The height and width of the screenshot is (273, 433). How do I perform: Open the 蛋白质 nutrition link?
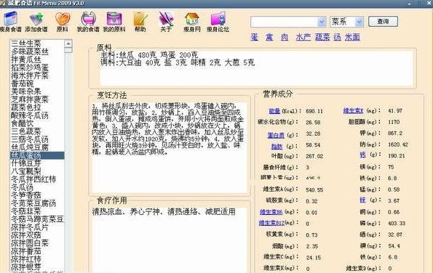[x=276, y=135]
